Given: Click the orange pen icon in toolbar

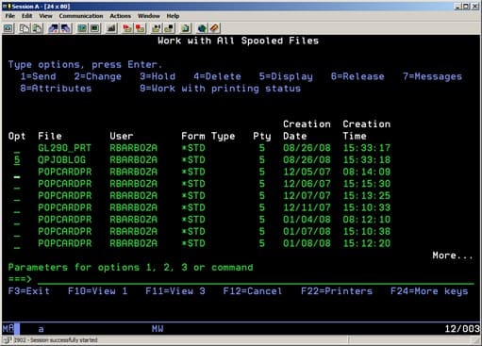Looking at the screenshot, I should [214, 28].
